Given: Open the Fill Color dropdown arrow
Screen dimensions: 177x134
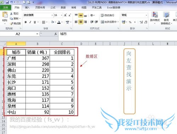Looking at the screenshot, I should 55,22.
